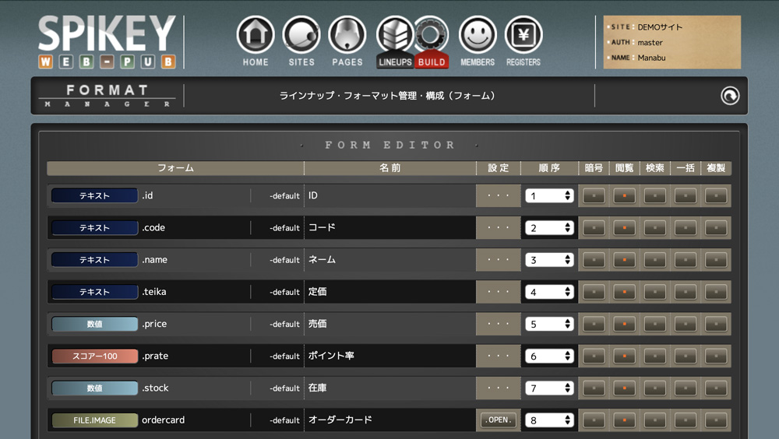Open the BUILD gear icon
The width and height of the screenshot is (779, 439).
[431, 36]
